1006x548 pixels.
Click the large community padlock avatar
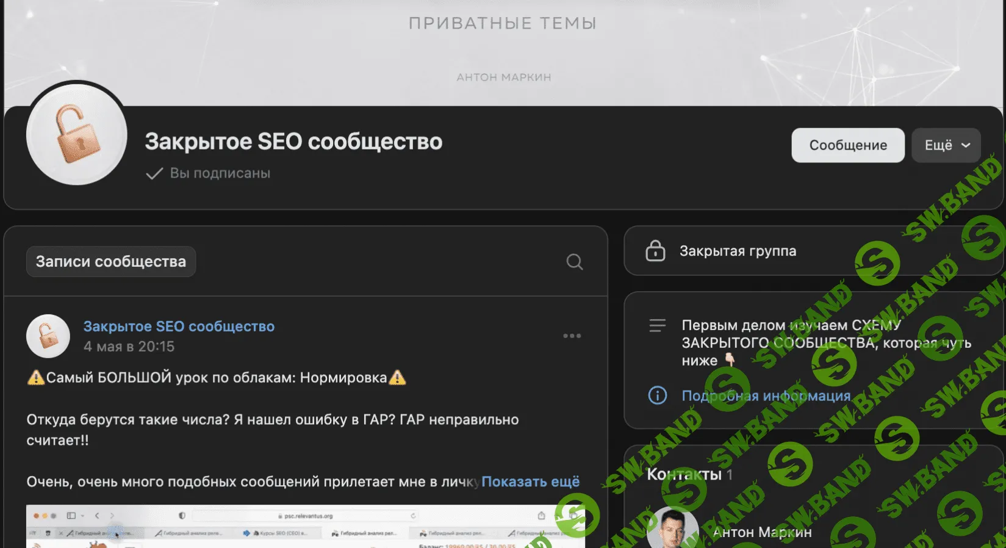tap(77, 134)
